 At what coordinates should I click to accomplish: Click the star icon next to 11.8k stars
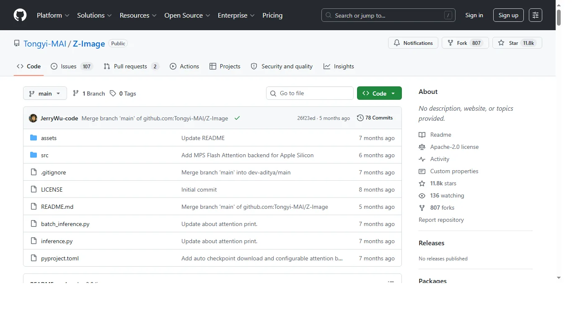pos(422,183)
